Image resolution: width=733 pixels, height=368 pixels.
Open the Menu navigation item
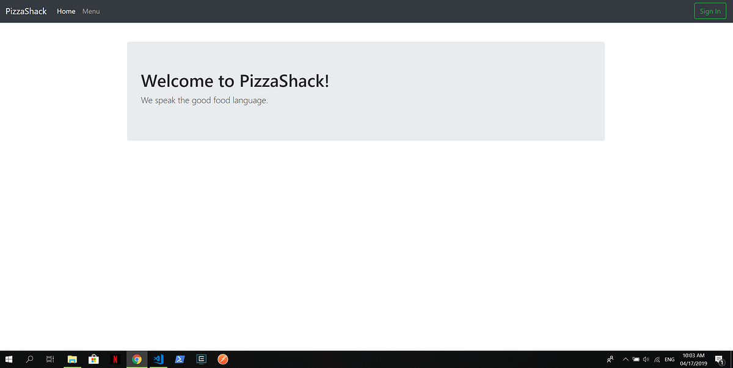90,11
